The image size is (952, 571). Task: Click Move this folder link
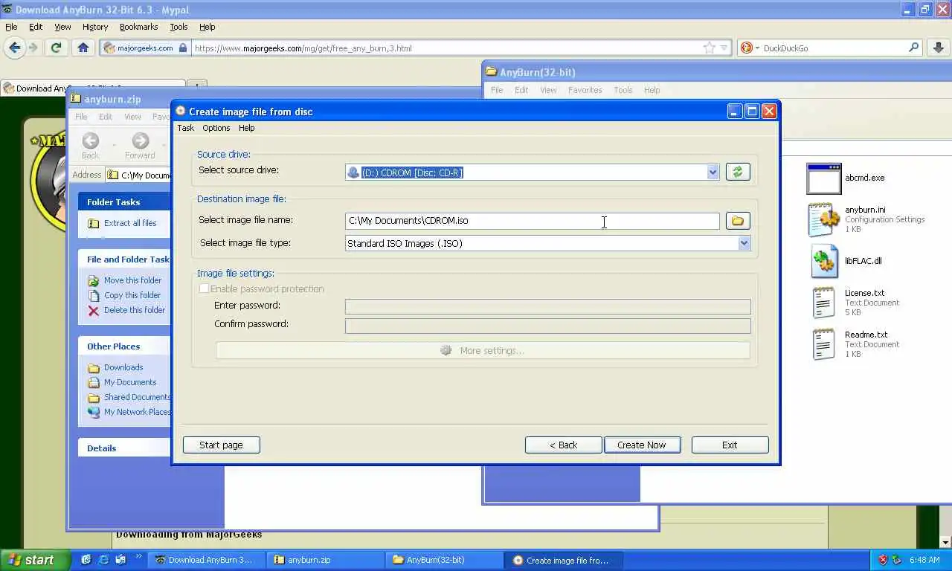pyautogui.click(x=132, y=280)
